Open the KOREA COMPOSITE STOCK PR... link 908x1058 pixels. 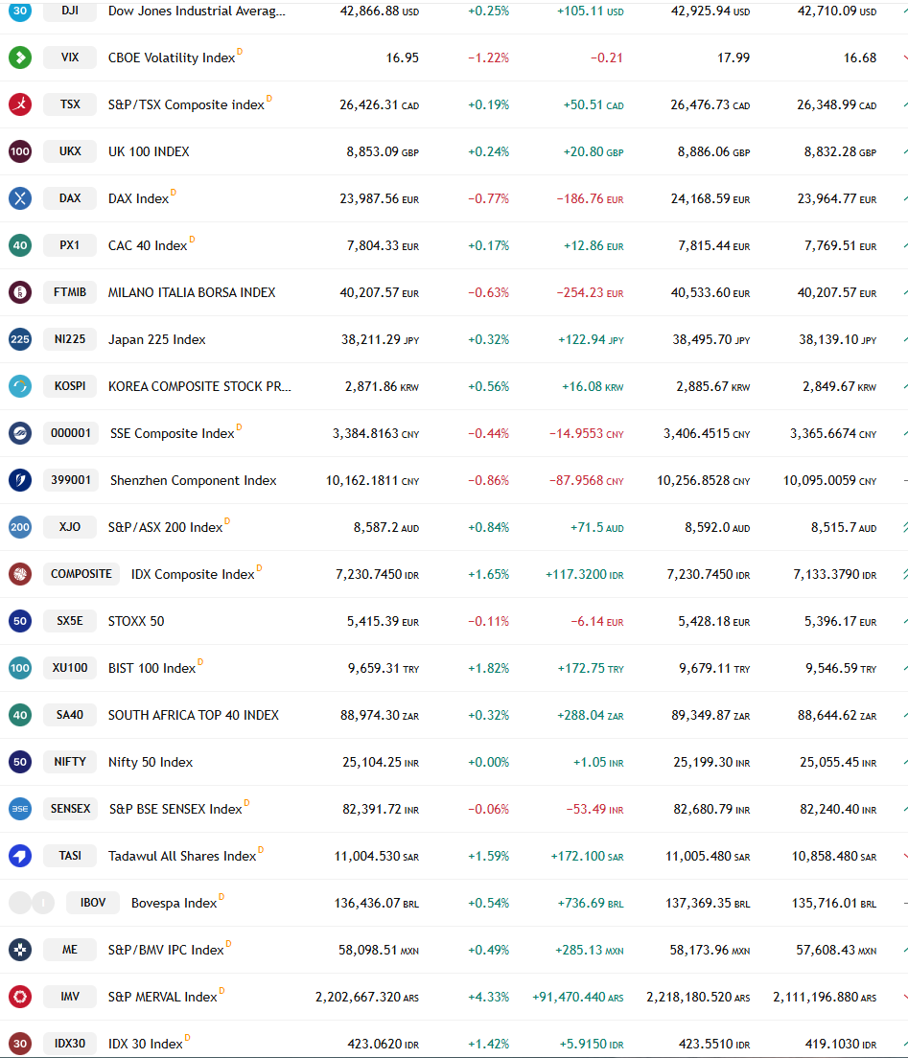[199, 386]
